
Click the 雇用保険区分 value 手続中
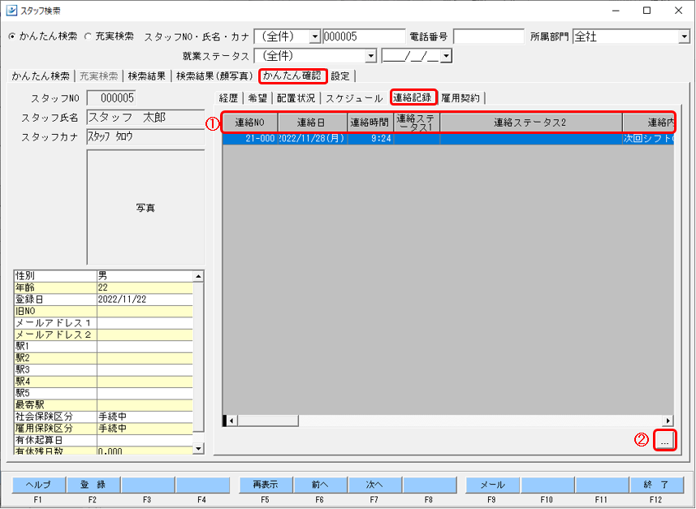[x=145, y=429]
